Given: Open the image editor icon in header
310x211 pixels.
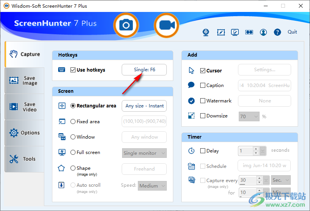Looking at the screenshot, I should [x=221, y=32].
